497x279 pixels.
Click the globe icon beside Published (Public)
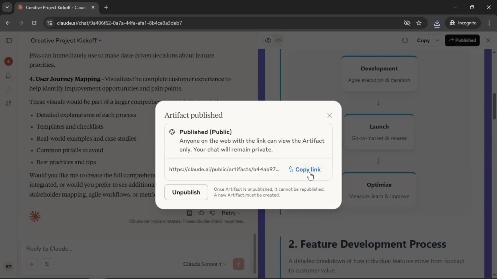click(172, 132)
